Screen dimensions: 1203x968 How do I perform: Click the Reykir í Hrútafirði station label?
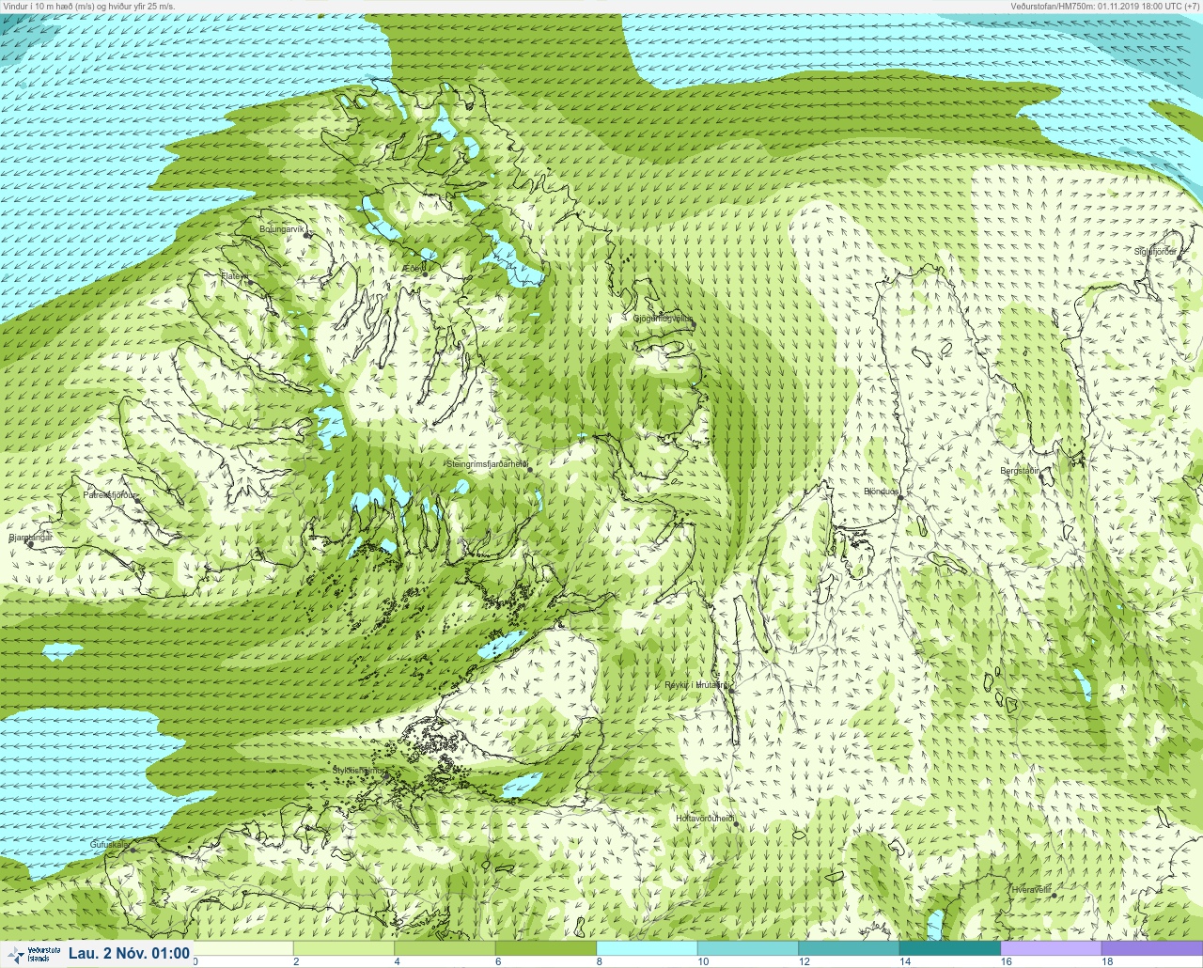pos(696,685)
